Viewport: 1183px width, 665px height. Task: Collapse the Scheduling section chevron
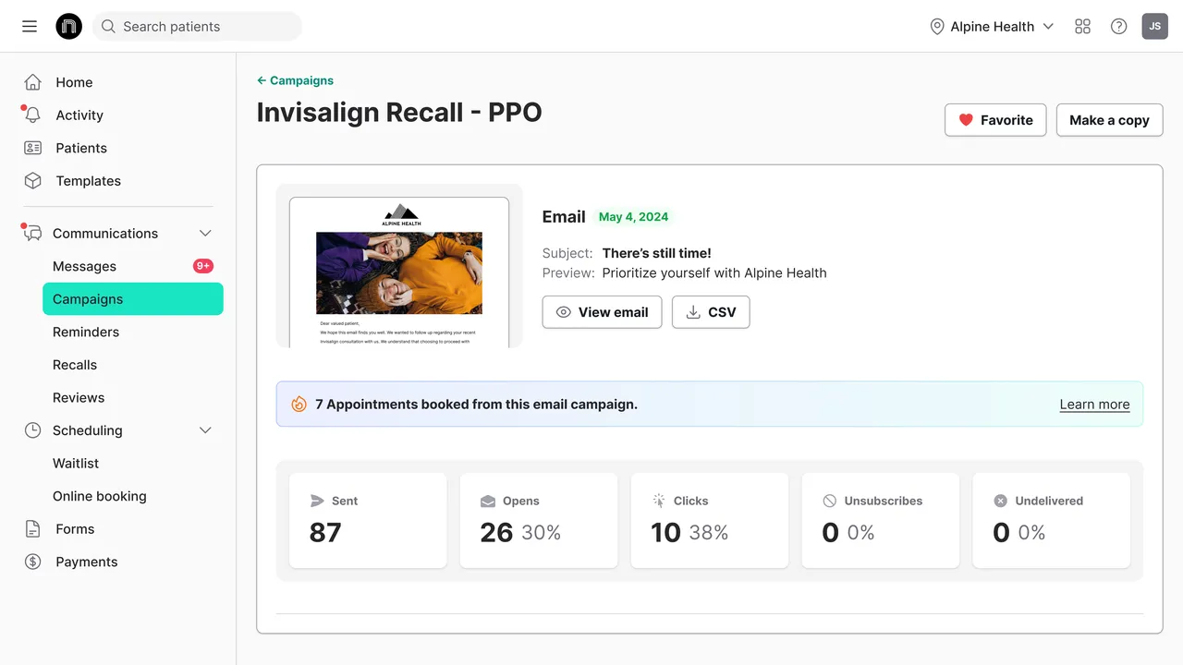(205, 430)
